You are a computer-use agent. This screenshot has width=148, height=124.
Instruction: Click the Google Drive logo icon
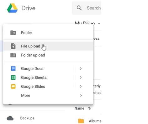(12, 8)
